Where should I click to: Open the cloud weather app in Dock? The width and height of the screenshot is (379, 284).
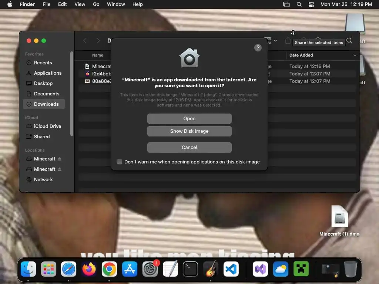tap(281, 269)
